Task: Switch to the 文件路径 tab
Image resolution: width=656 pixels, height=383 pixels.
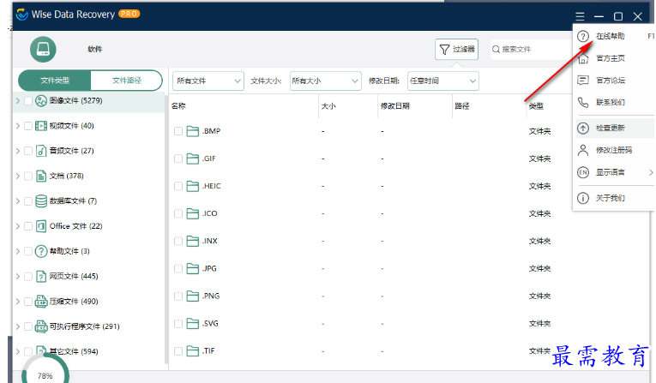Action: 127,81
